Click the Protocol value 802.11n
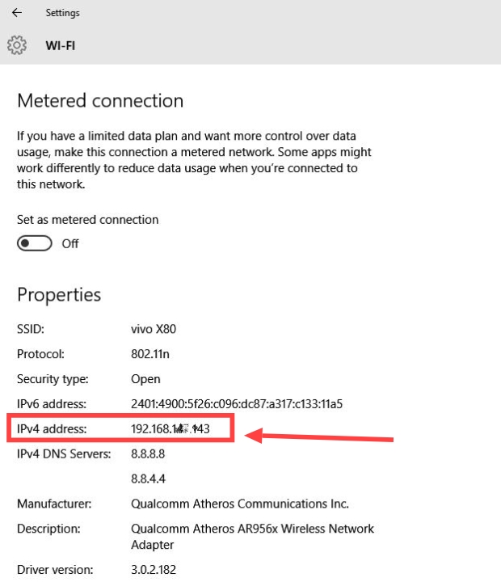This screenshot has height=582, width=501. tap(150, 354)
